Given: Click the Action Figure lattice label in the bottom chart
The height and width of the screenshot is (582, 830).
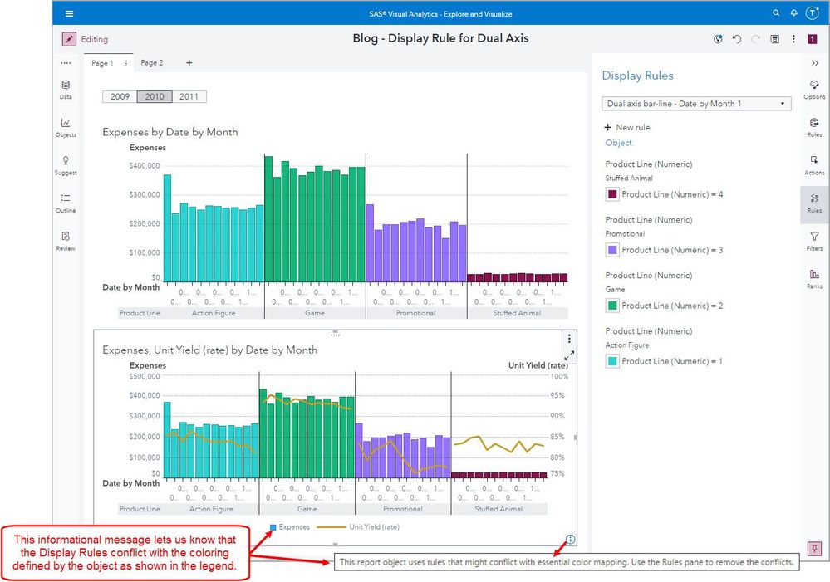Looking at the screenshot, I should coord(211,509).
